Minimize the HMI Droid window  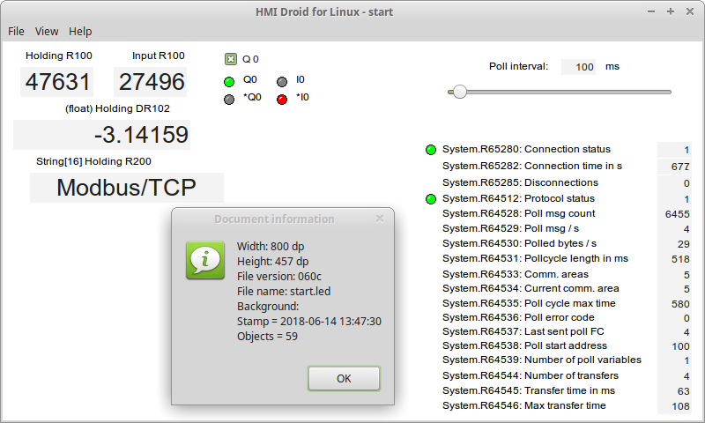[651, 11]
